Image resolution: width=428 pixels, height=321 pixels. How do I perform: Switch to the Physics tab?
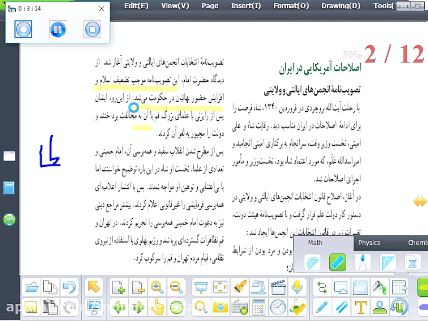tap(370, 243)
